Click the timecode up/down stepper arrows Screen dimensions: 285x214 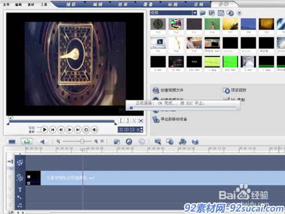(141, 130)
